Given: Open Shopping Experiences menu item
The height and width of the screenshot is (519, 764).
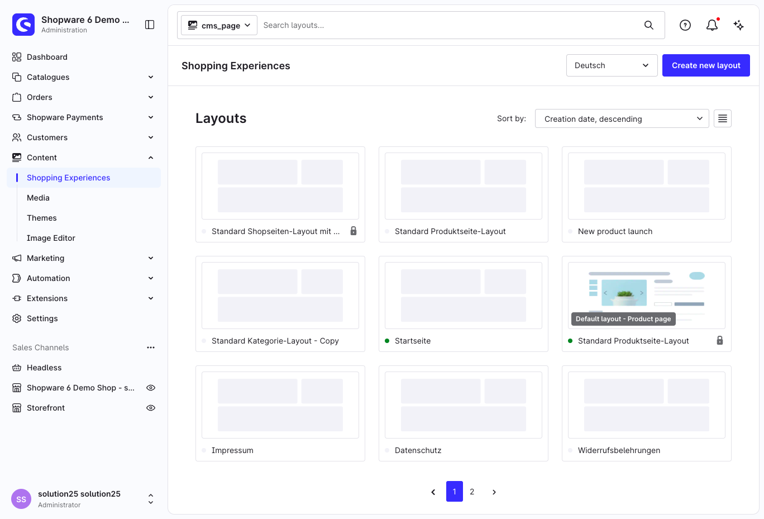Looking at the screenshot, I should click(84, 178).
